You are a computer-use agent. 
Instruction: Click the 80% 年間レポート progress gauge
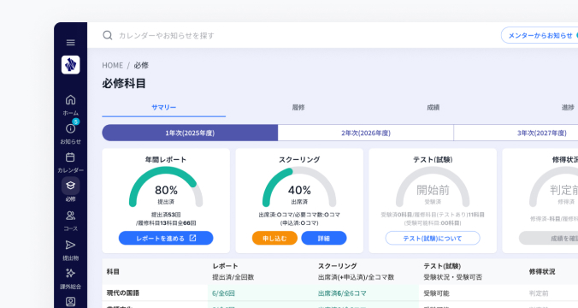(x=166, y=187)
